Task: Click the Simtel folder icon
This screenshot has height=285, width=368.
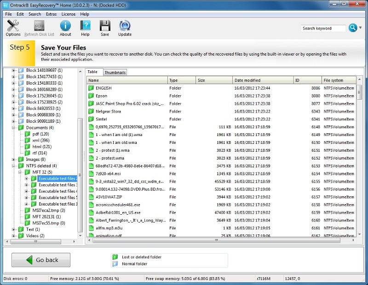Action: click(x=91, y=119)
